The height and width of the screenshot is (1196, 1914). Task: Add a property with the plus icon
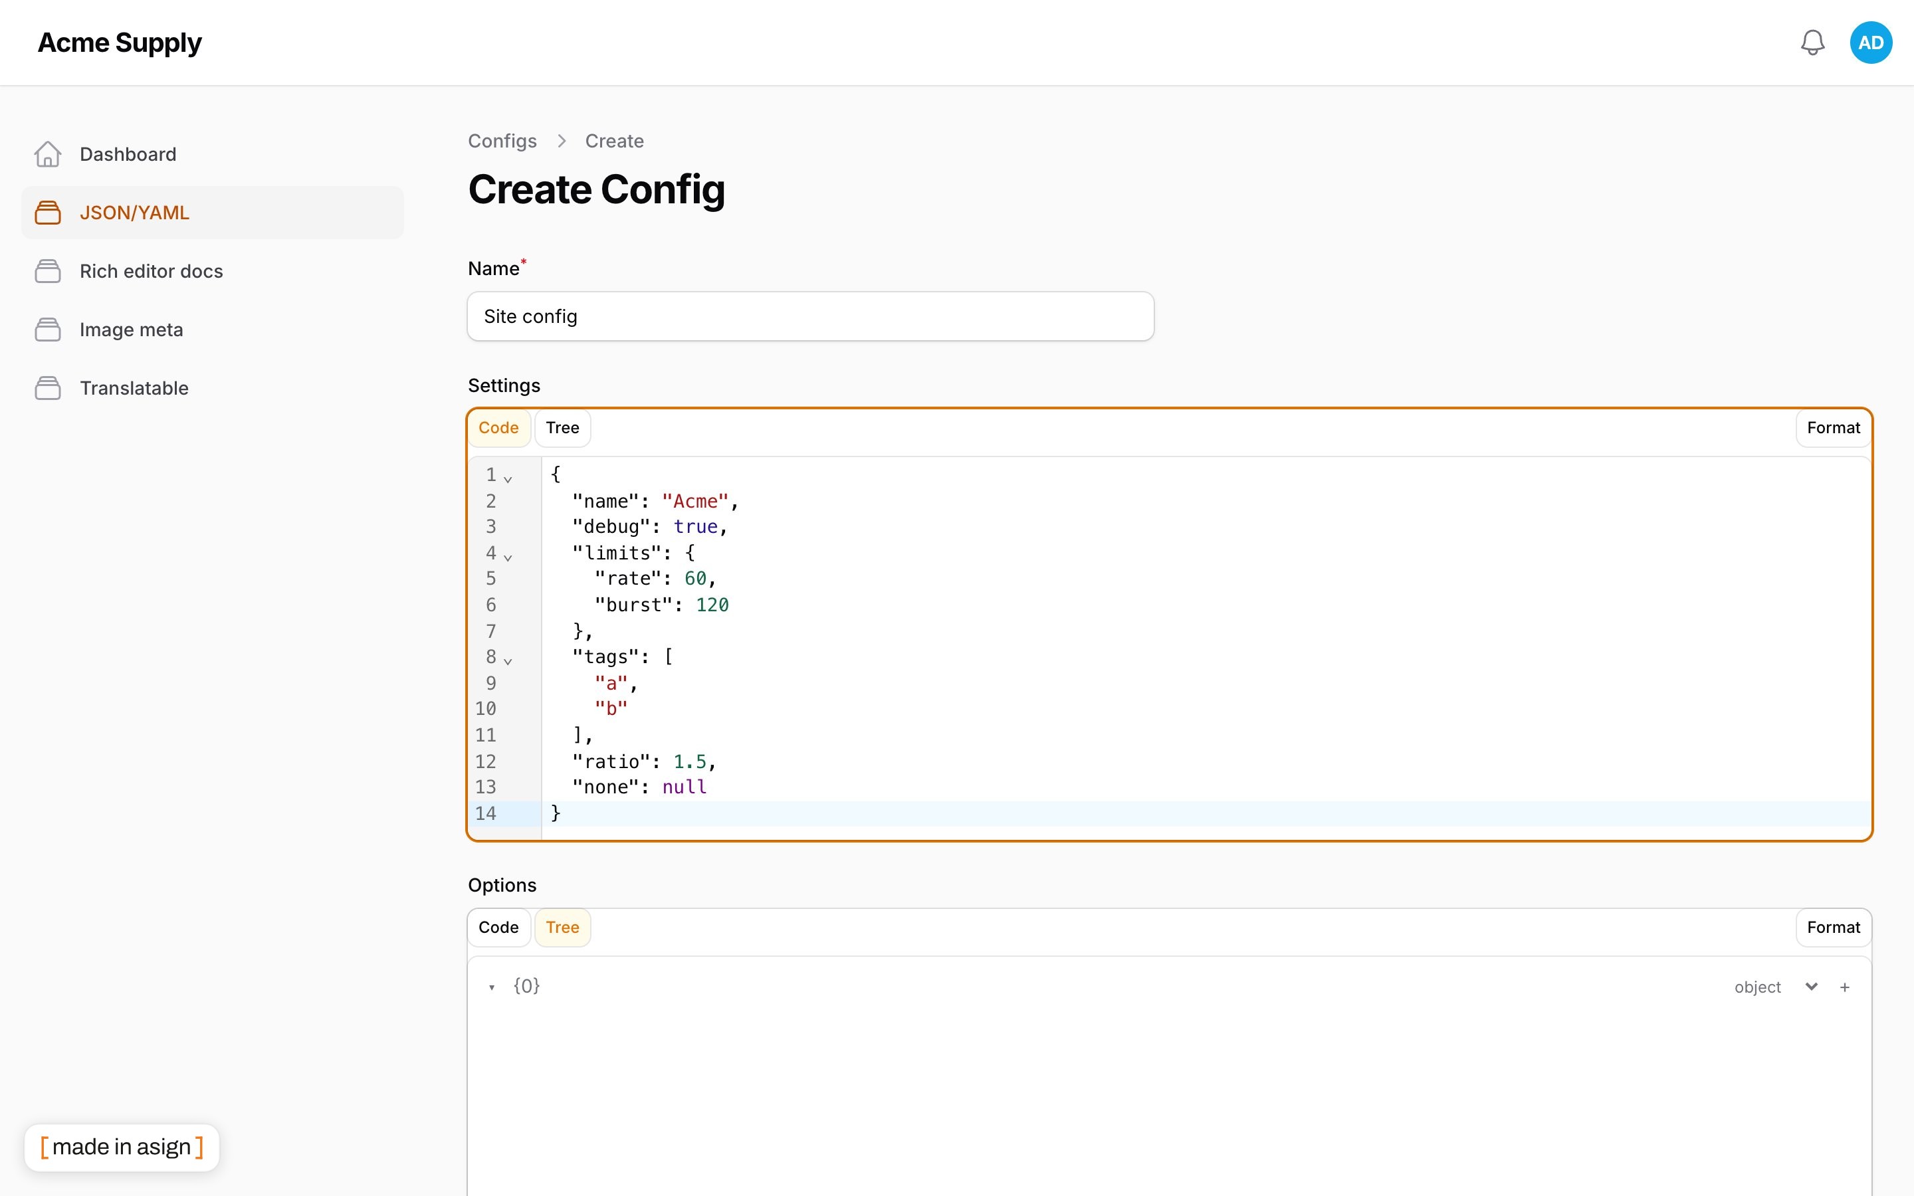[x=1844, y=987]
